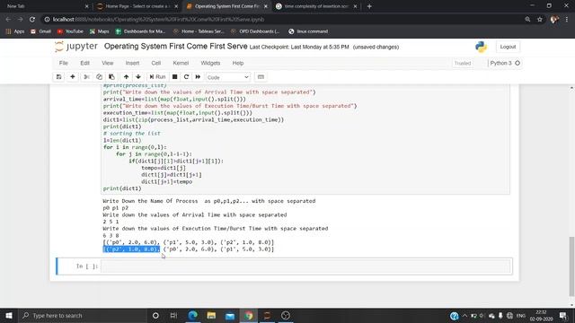Open the cell type Code dropdown
The height and width of the screenshot is (323, 575).
(x=227, y=77)
